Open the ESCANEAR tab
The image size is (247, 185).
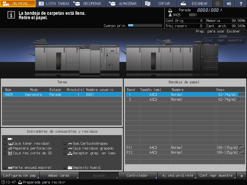click(x=195, y=3)
